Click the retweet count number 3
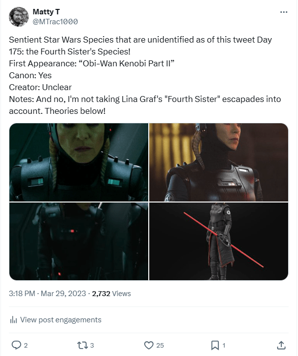 92,346
